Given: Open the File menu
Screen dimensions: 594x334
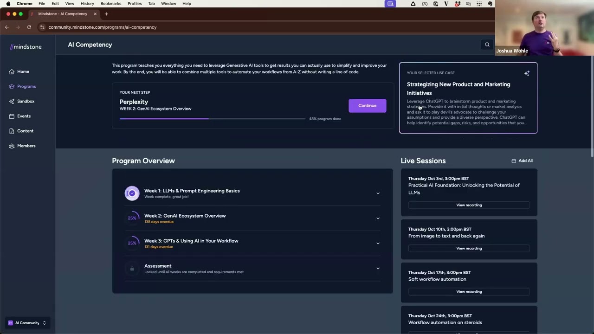Looking at the screenshot, I should tap(42, 3).
